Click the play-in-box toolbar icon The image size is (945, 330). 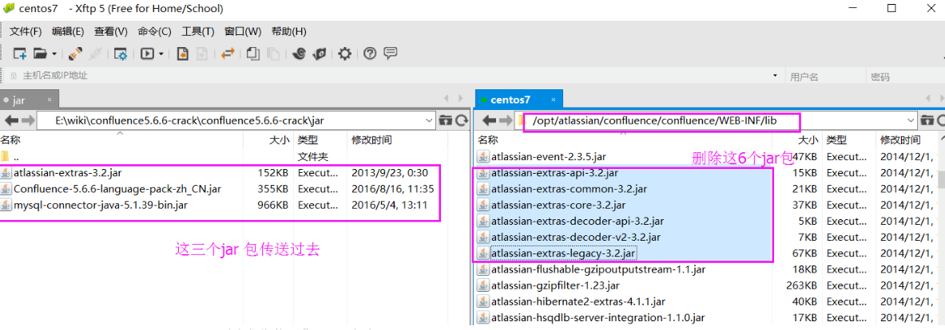point(147,54)
